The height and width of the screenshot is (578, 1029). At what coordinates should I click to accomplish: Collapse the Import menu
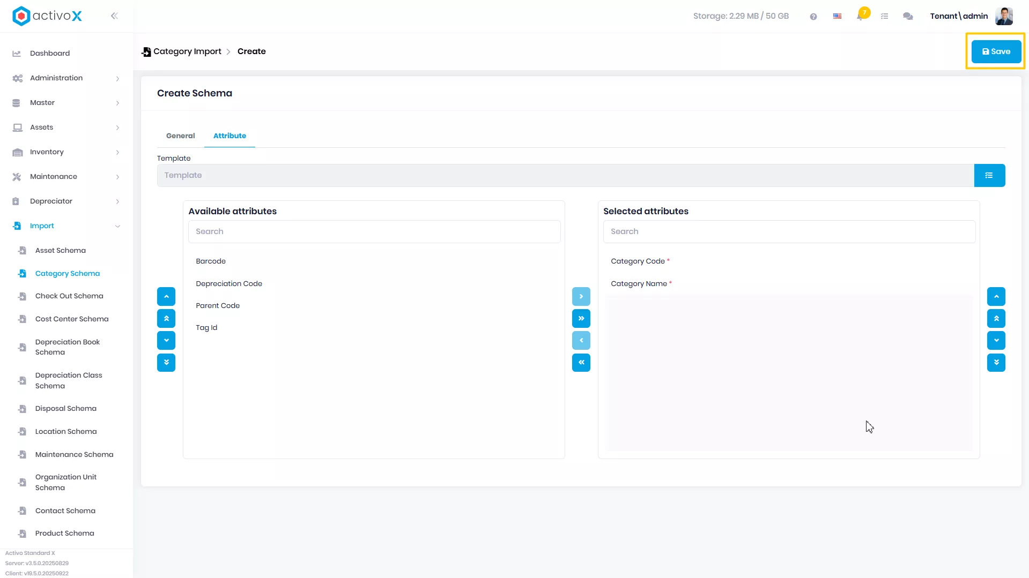66,226
